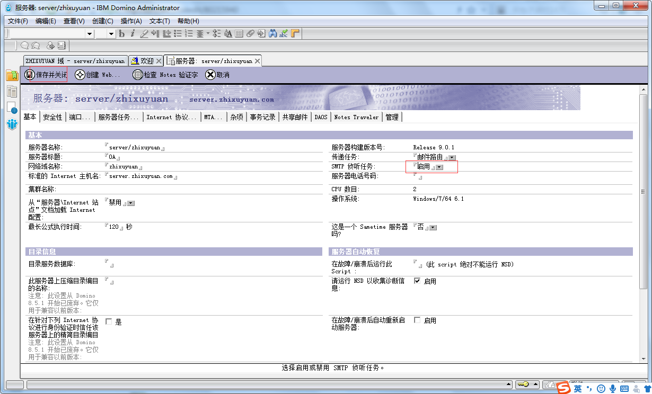The height and width of the screenshot is (394, 652).
Task: Select the Release 9.0.1 version text
Action: click(434, 148)
